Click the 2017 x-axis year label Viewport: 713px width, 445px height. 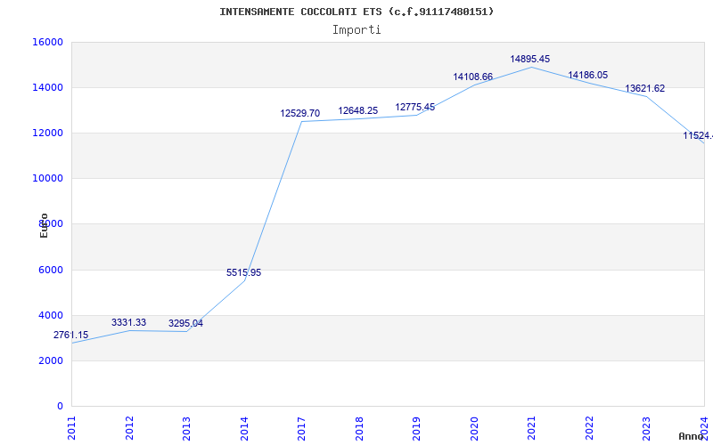[302, 428]
